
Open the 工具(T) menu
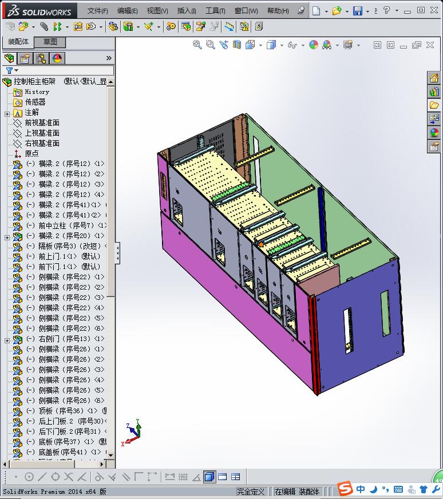pos(215,11)
